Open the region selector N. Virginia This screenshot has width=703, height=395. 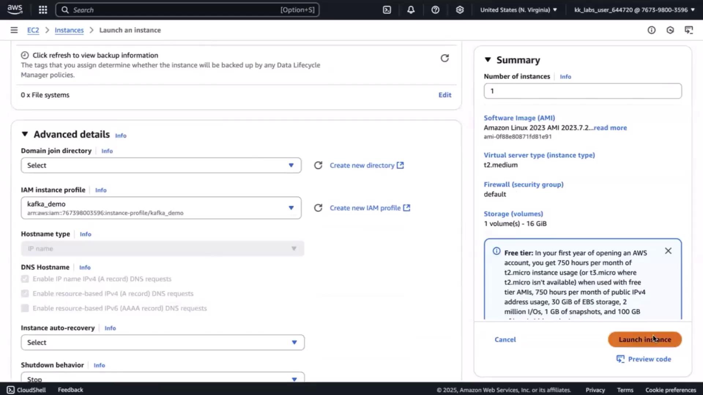tap(518, 10)
